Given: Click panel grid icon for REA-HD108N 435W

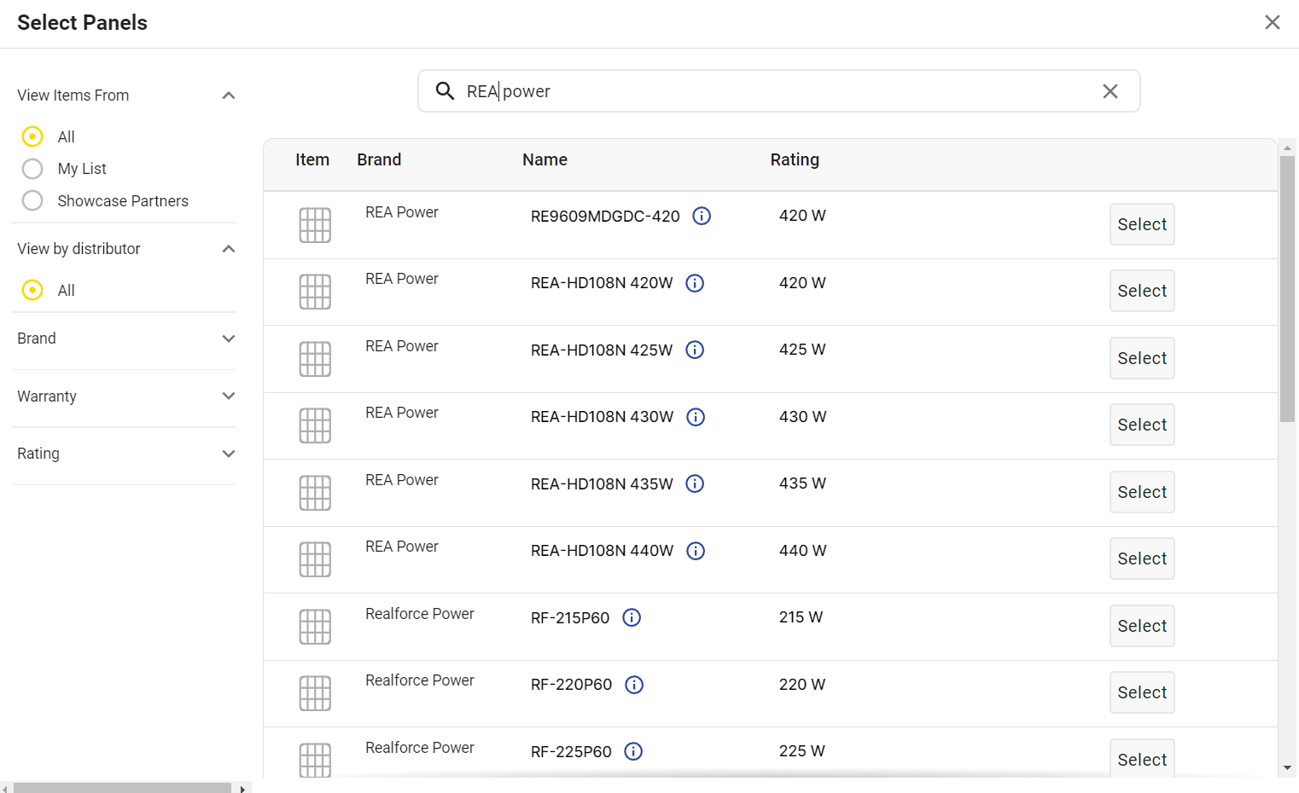Looking at the screenshot, I should click(315, 493).
